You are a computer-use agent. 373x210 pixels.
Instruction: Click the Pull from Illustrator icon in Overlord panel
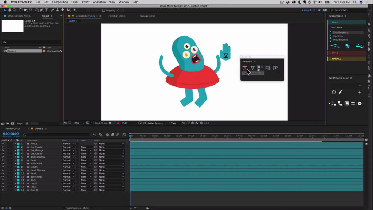(252, 68)
